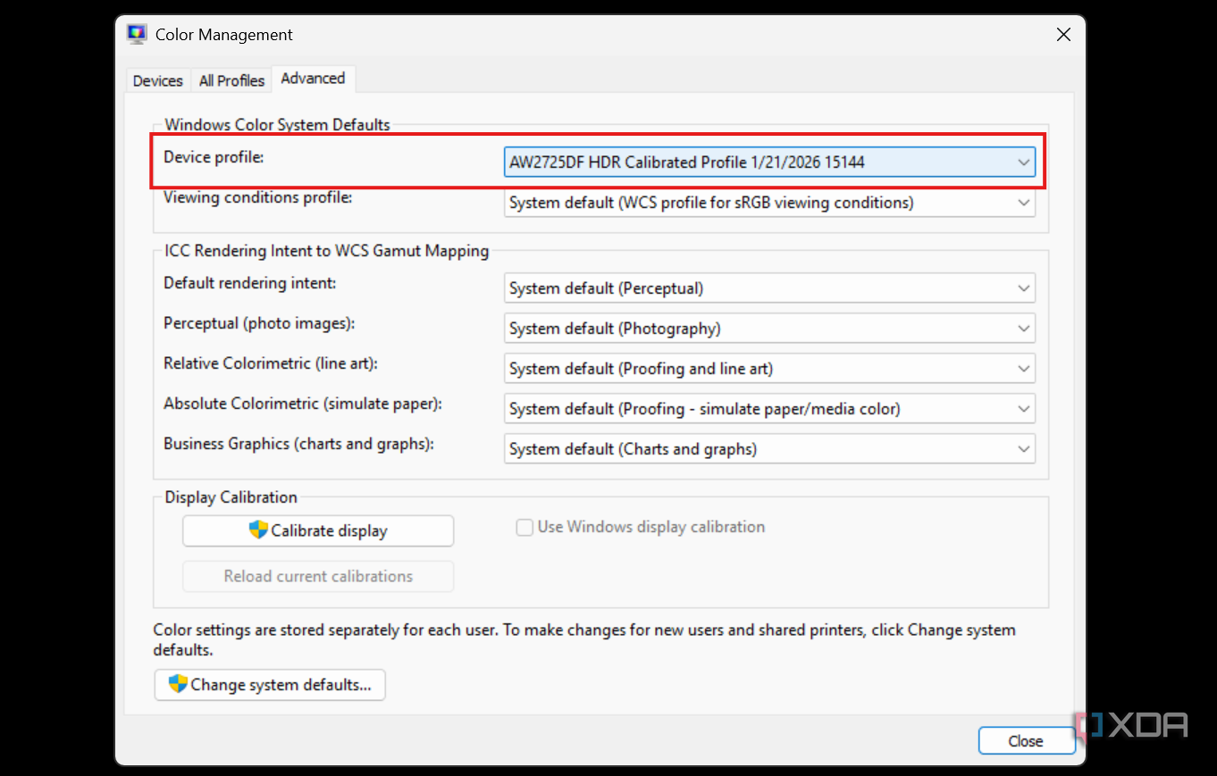Expand Viewing conditions profile dropdown

[769, 203]
